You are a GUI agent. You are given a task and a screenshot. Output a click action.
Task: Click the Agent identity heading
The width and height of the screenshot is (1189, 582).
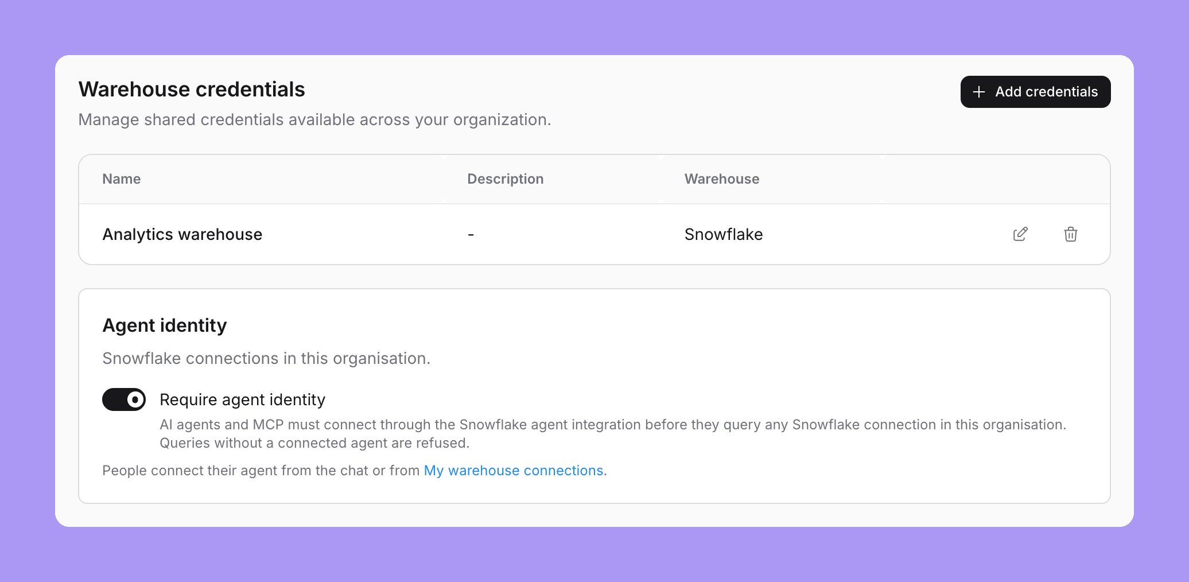[165, 325]
